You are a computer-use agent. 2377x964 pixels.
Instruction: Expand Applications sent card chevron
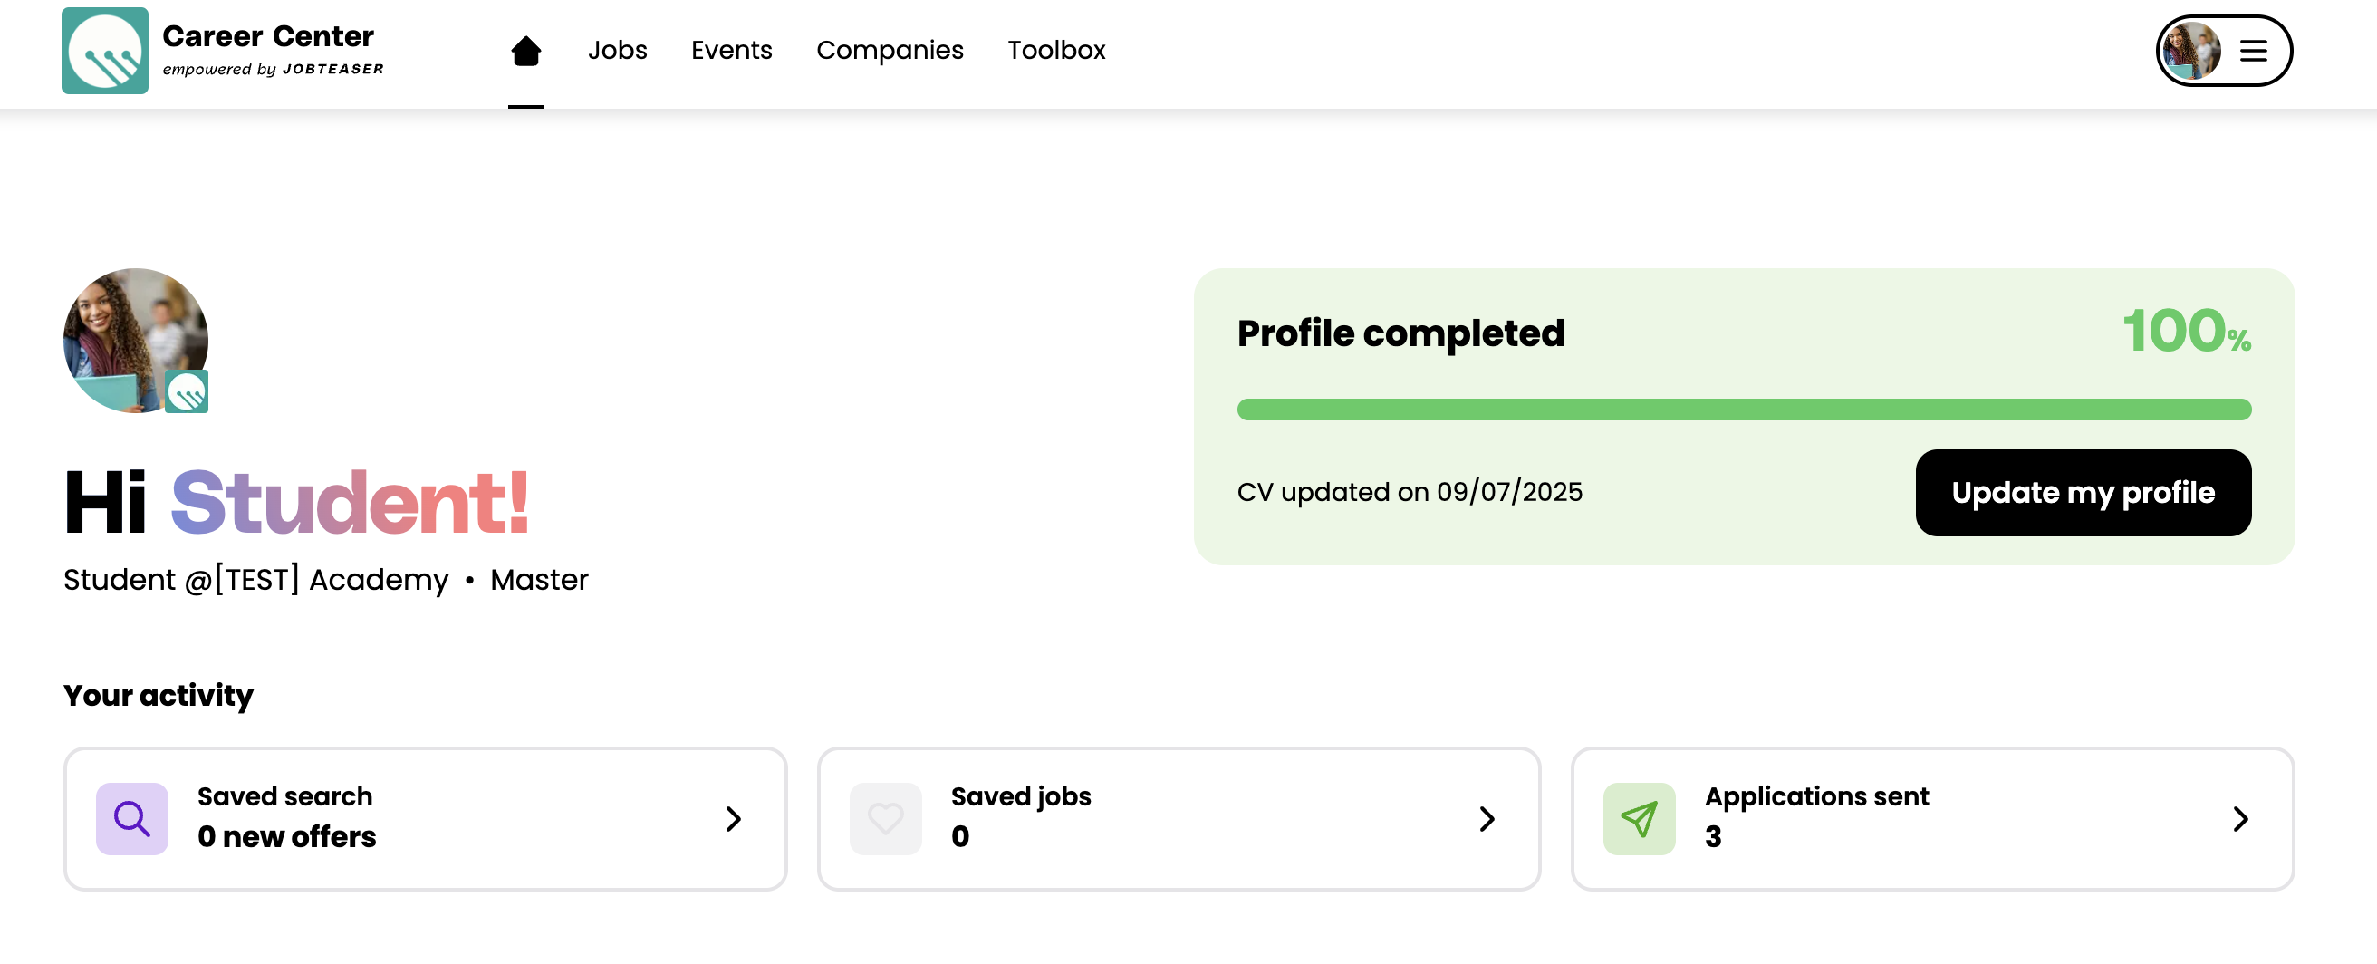tap(2241, 818)
